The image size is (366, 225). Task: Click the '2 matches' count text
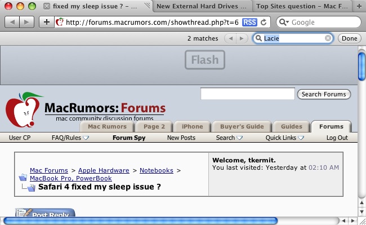coord(203,38)
